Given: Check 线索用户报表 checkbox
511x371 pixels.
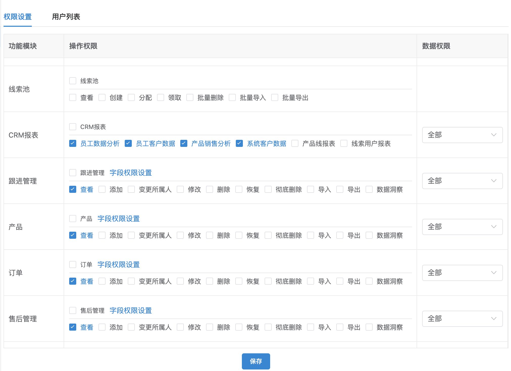Looking at the screenshot, I should pyautogui.click(x=344, y=144).
